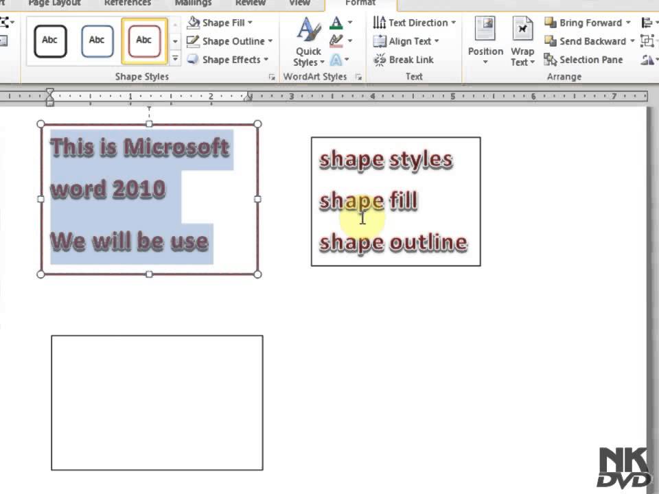
Task: Click the text 'shape styles'
Action: pos(386,160)
